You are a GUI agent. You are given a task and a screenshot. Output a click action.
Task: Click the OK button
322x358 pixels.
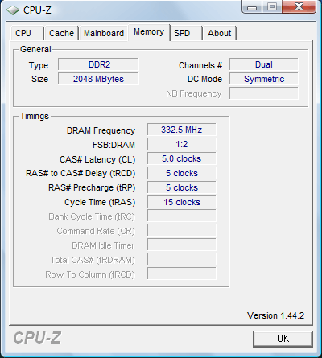(x=283, y=339)
